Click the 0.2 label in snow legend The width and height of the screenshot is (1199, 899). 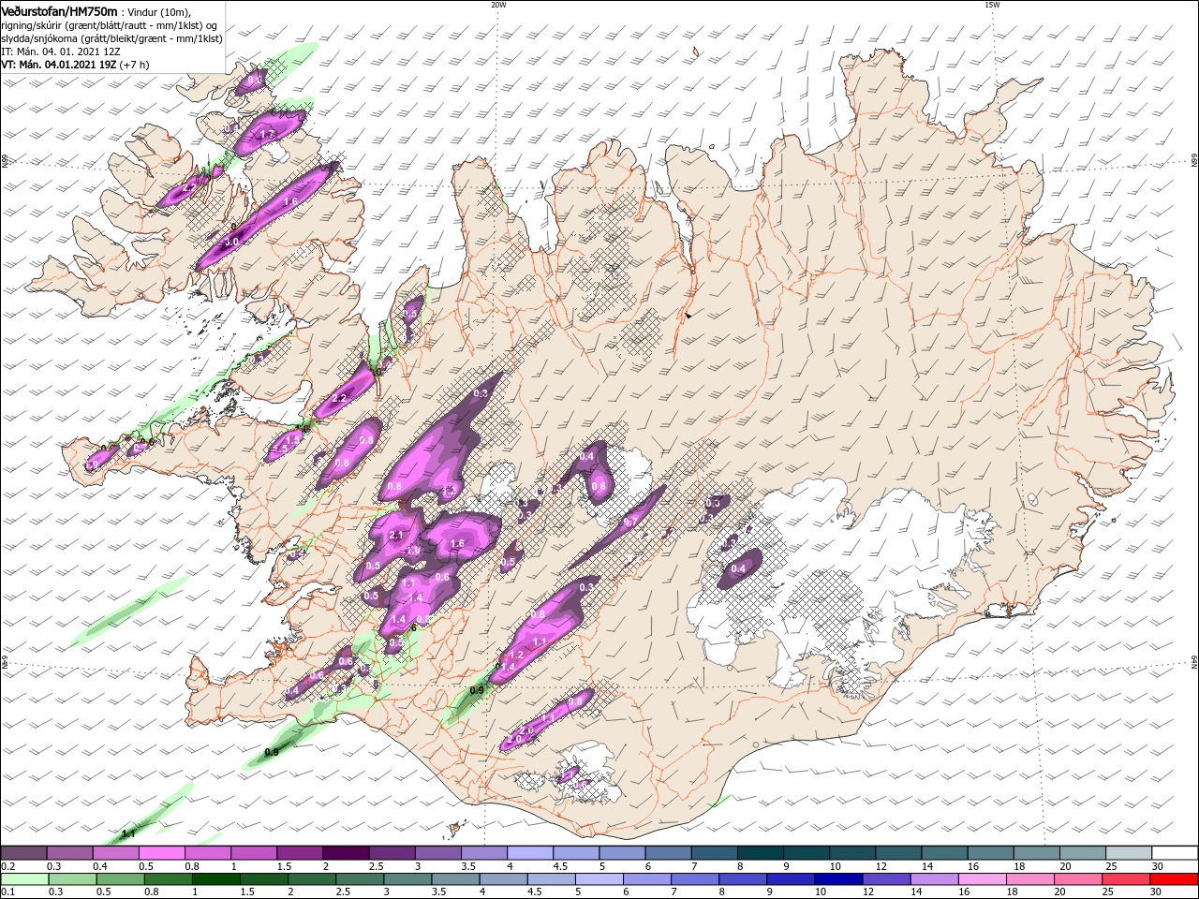[8, 867]
